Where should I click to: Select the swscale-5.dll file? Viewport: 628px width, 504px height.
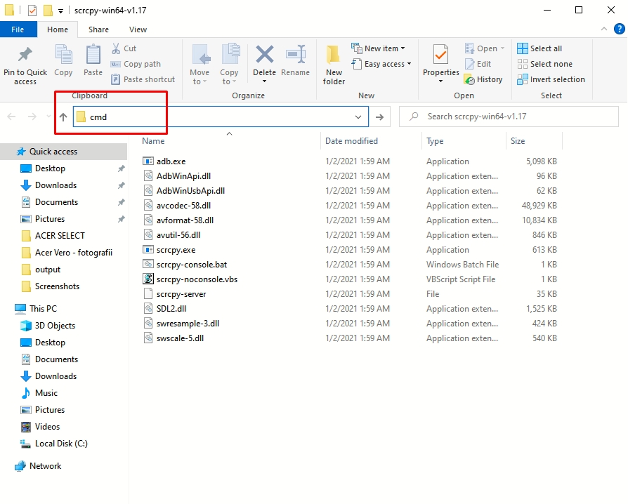tap(180, 338)
